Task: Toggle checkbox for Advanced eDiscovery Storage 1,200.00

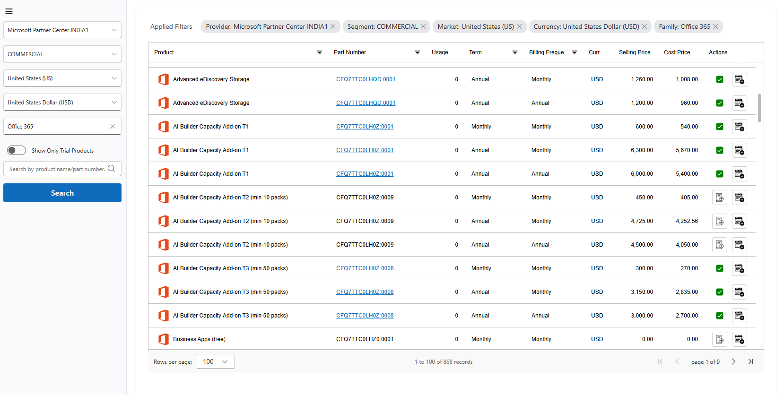Action: 720,103
